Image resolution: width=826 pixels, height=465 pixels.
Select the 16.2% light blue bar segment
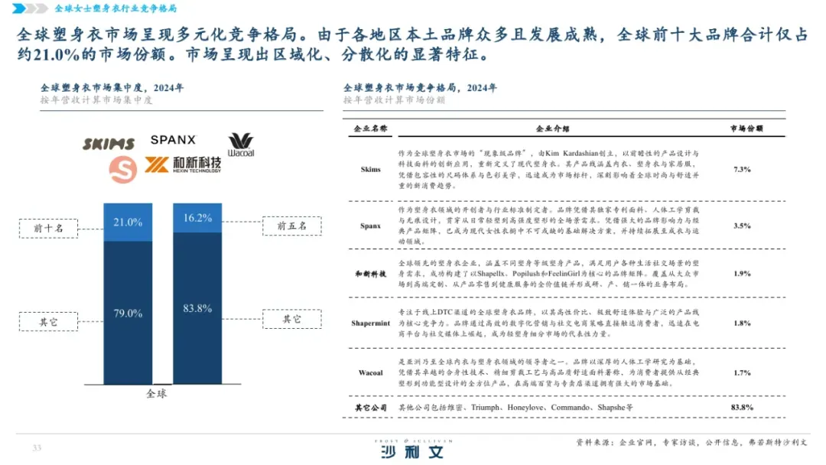(x=197, y=218)
